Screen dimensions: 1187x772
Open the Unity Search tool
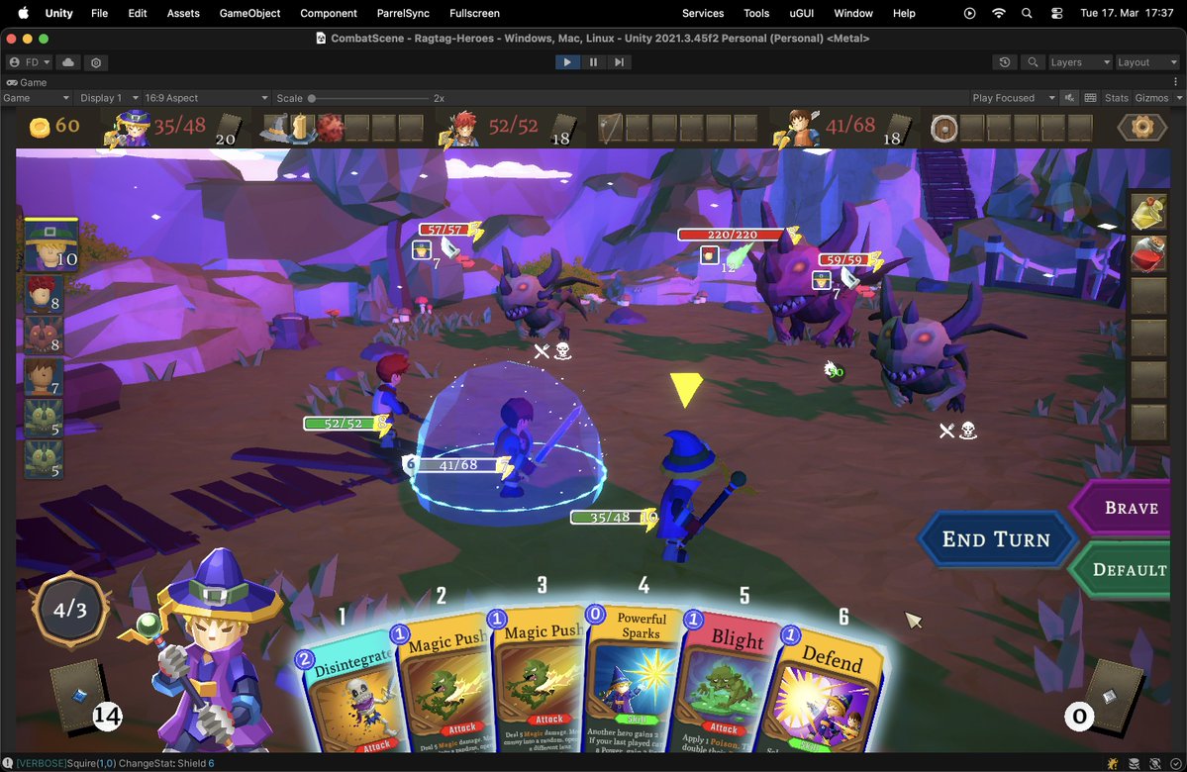(x=1033, y=62)
